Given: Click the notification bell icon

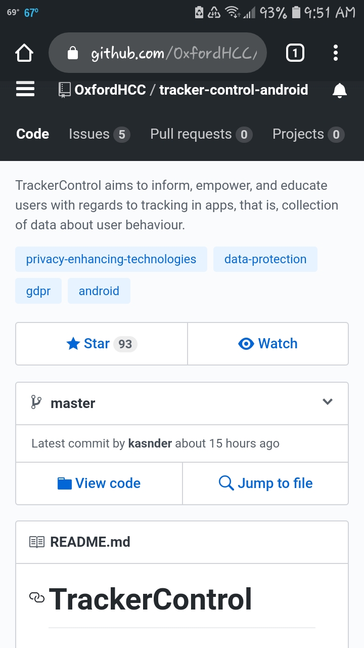Looking at the screenshot, I should click(340, 90).
